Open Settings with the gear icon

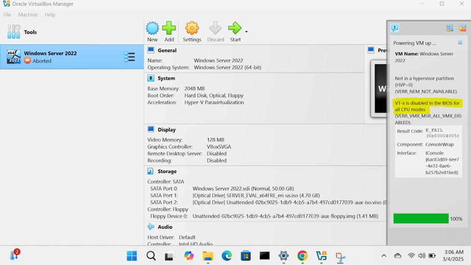pyautogui.click(x=192, y=28)
